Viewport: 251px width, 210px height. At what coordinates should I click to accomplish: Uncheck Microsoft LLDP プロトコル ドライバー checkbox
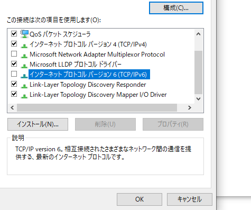tap(14, 63)
